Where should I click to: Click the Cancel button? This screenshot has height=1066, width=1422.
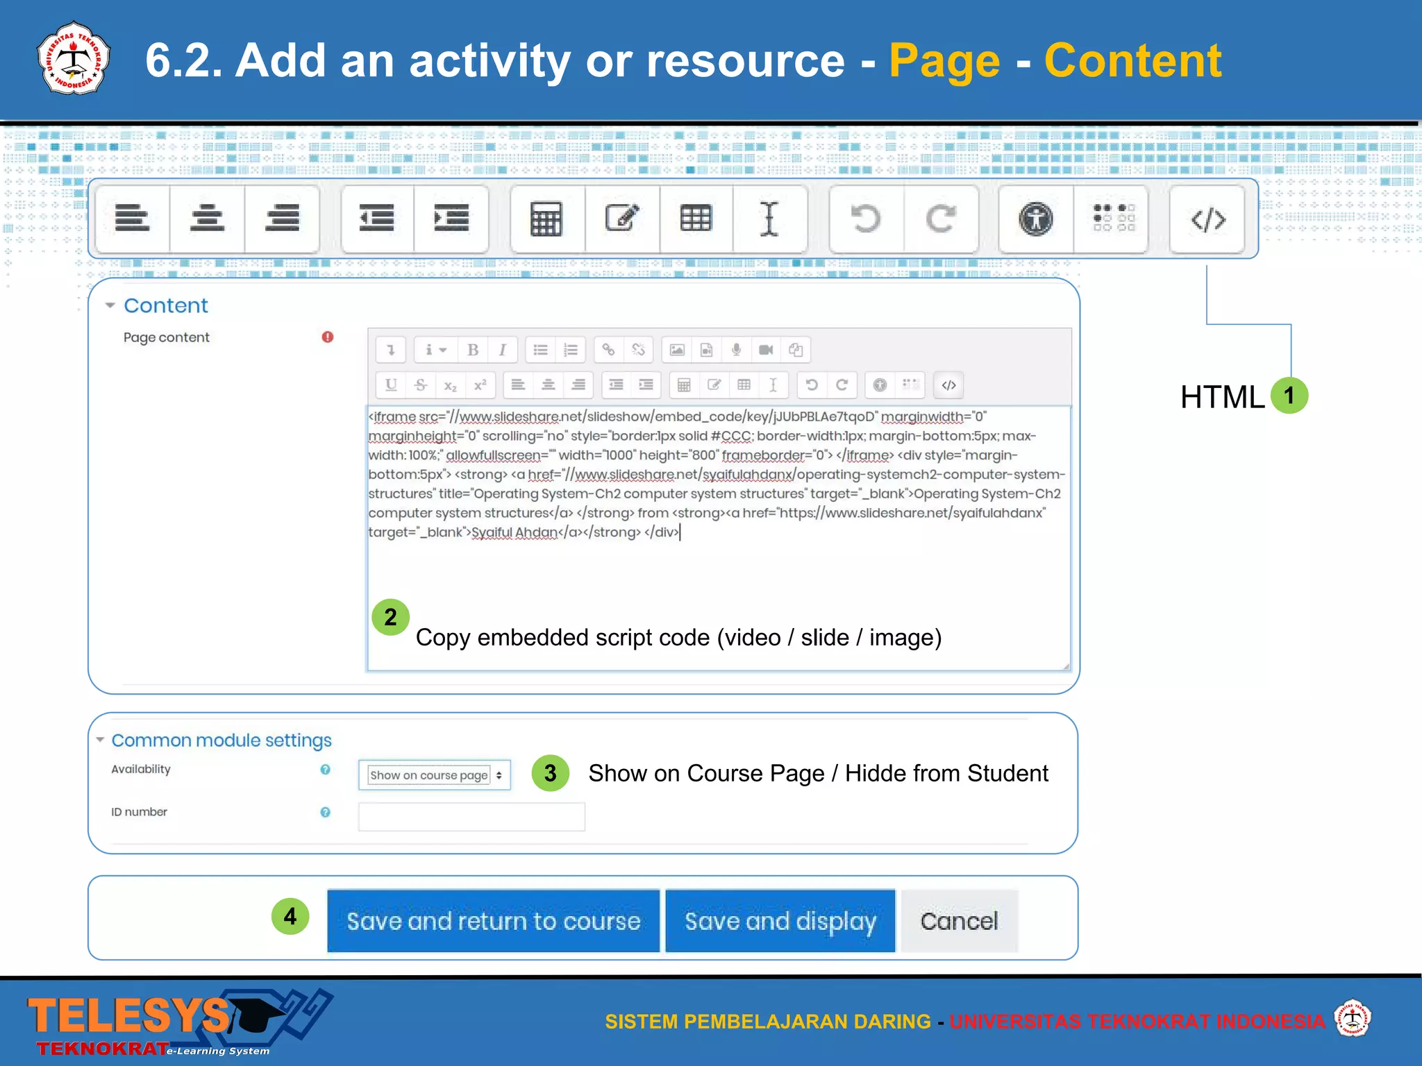(959, 921)
